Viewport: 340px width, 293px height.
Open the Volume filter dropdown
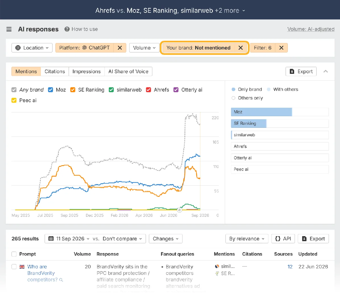144,48
